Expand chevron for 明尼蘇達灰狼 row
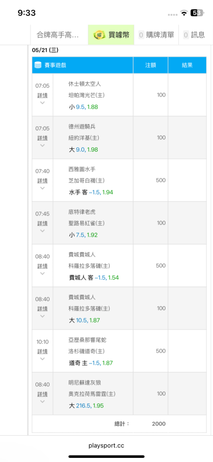Viewport: 213px width, 462px height. 42,401
